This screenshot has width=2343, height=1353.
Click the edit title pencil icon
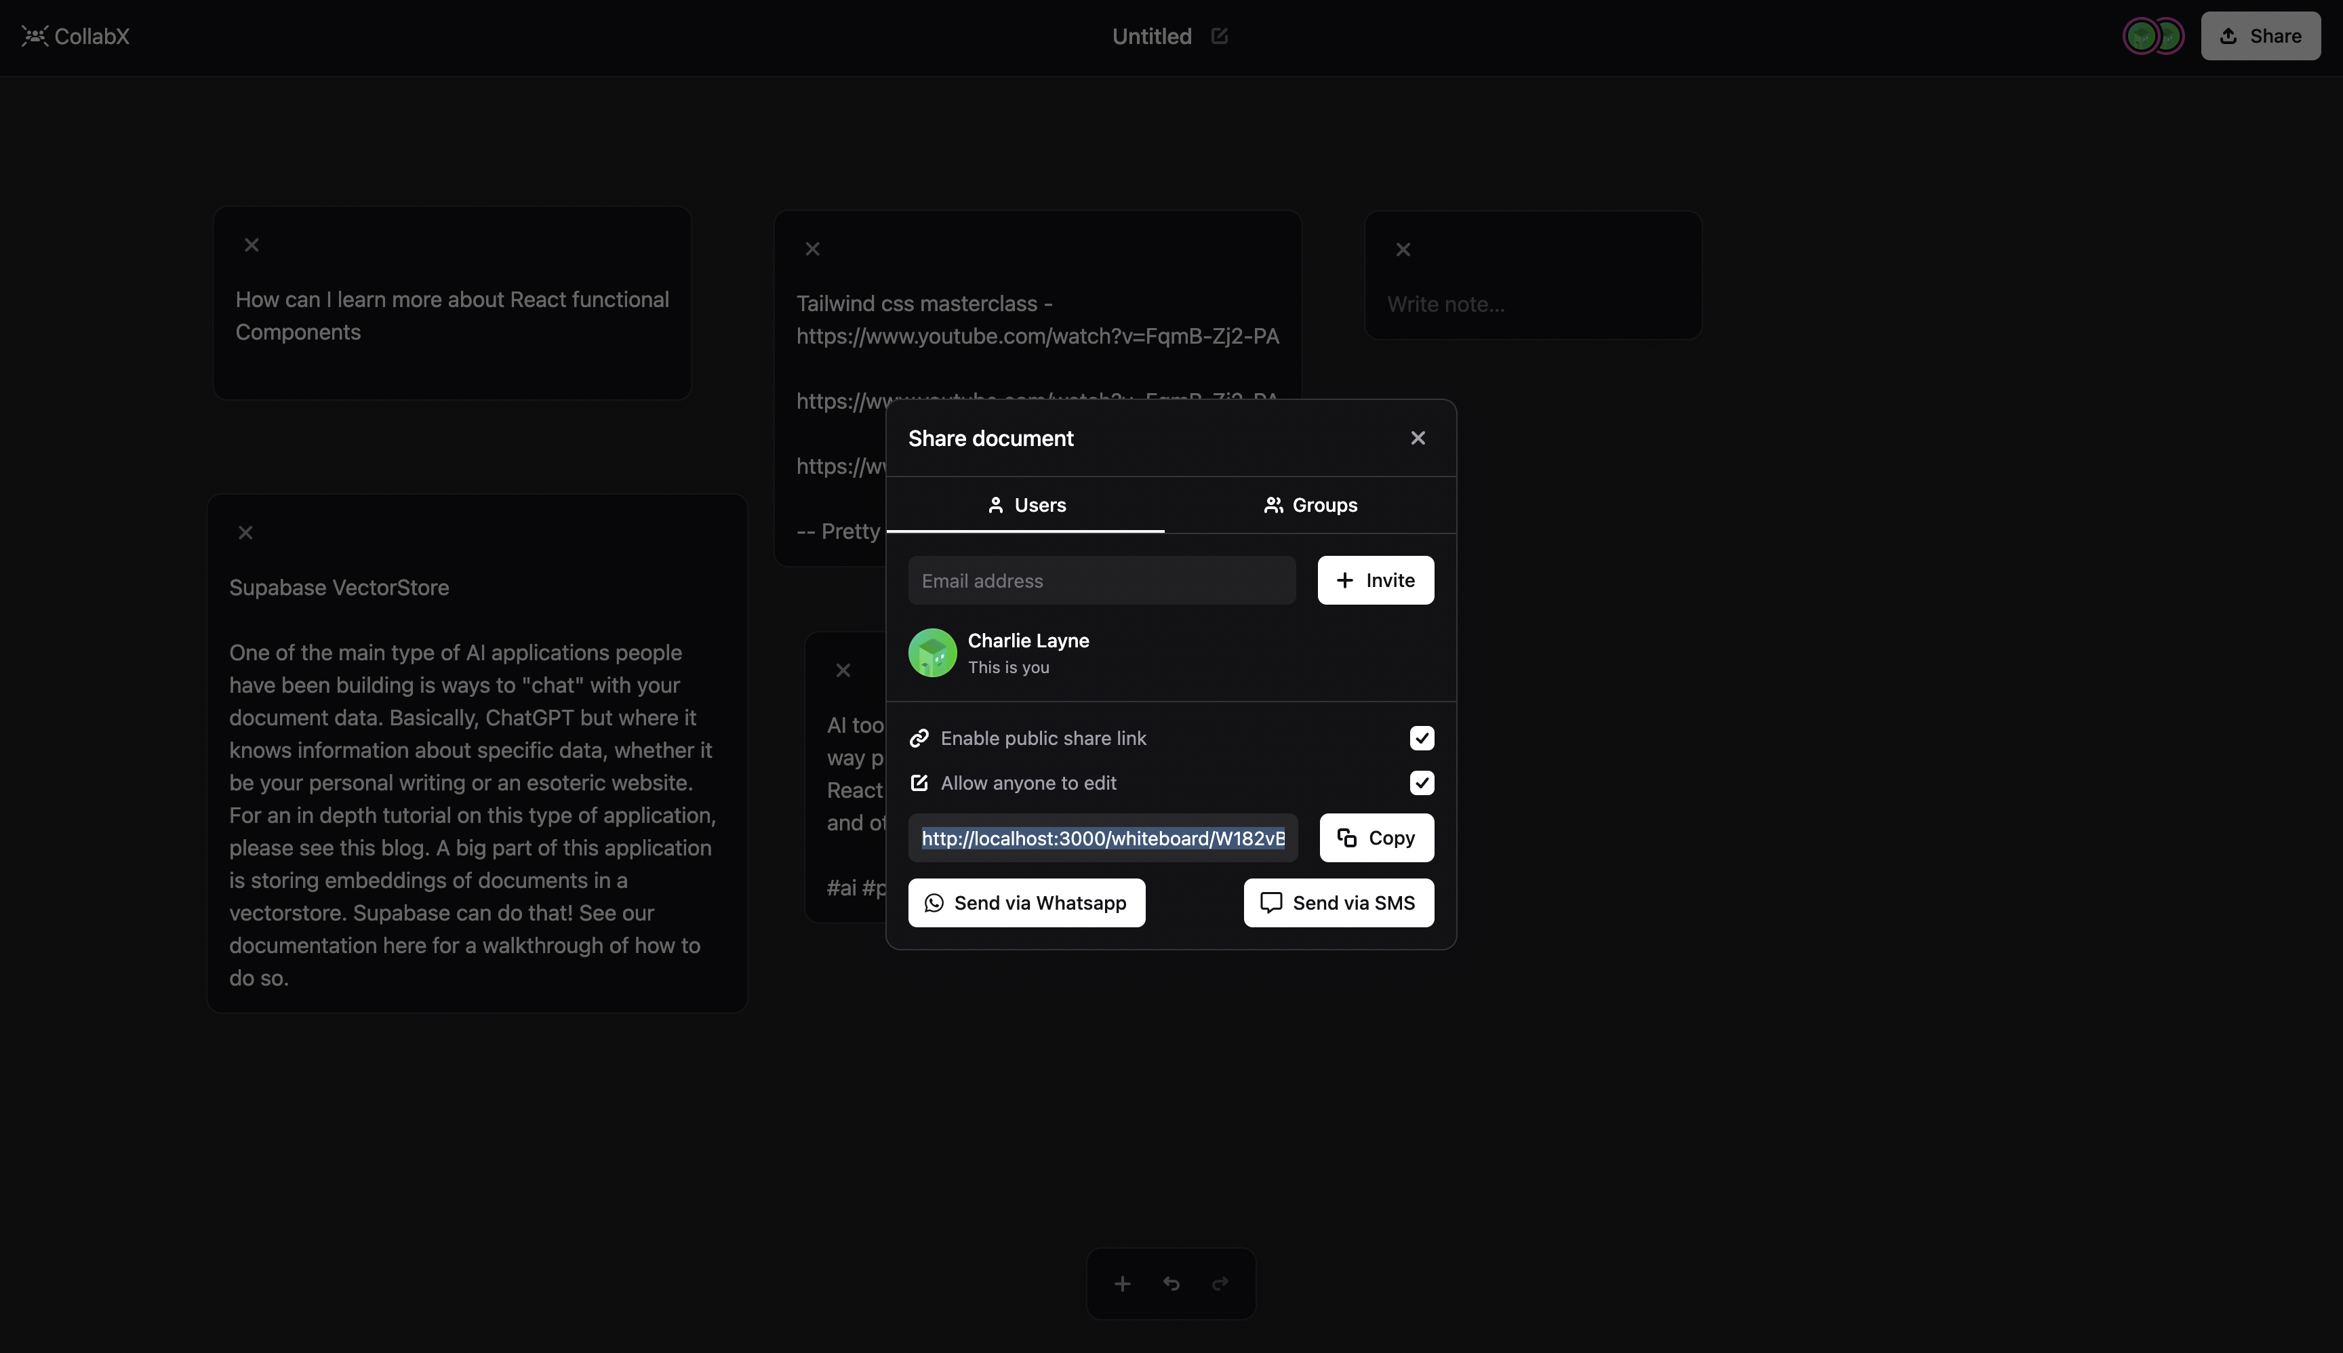pos(1220,36)
